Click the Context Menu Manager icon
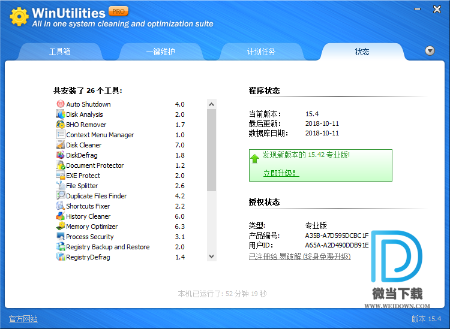Viewport: 450px width, 329px height. tap(60, 134)
